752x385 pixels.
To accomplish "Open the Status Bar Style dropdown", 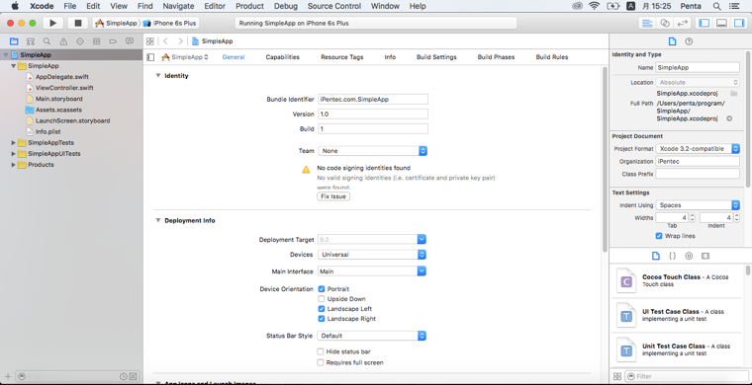I will (x=372, y=336).
